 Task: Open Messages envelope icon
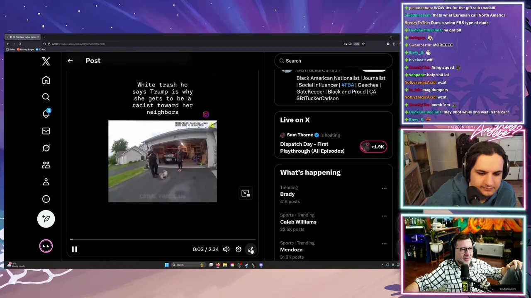click(x=46, y=131)
